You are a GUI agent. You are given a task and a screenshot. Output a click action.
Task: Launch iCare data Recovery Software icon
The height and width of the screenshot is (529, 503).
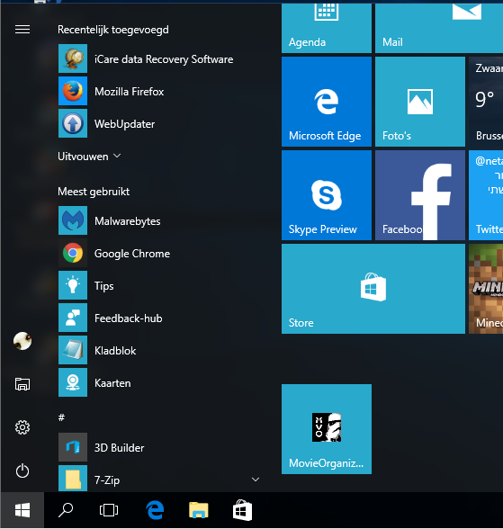pyautogui.click(x=73, y=58)
